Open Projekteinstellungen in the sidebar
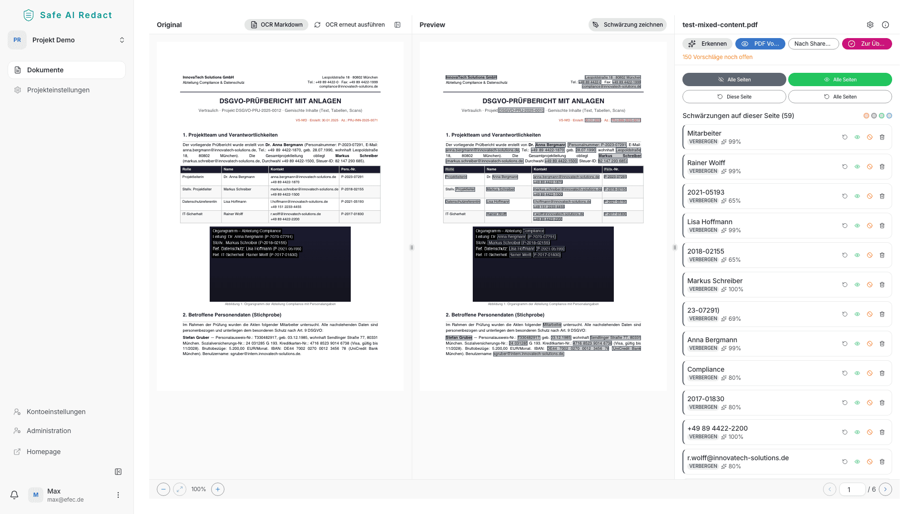The height and width of the screenshot is (514, 915). (x=58, y=90)
